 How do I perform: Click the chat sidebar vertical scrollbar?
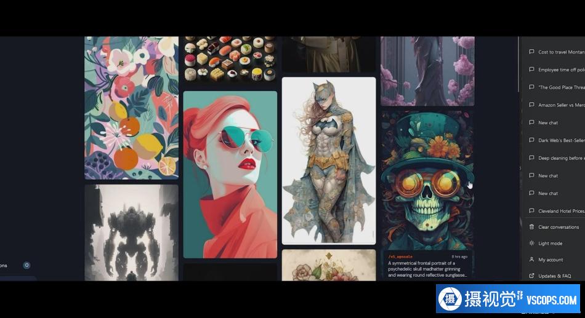pos(518,64)
